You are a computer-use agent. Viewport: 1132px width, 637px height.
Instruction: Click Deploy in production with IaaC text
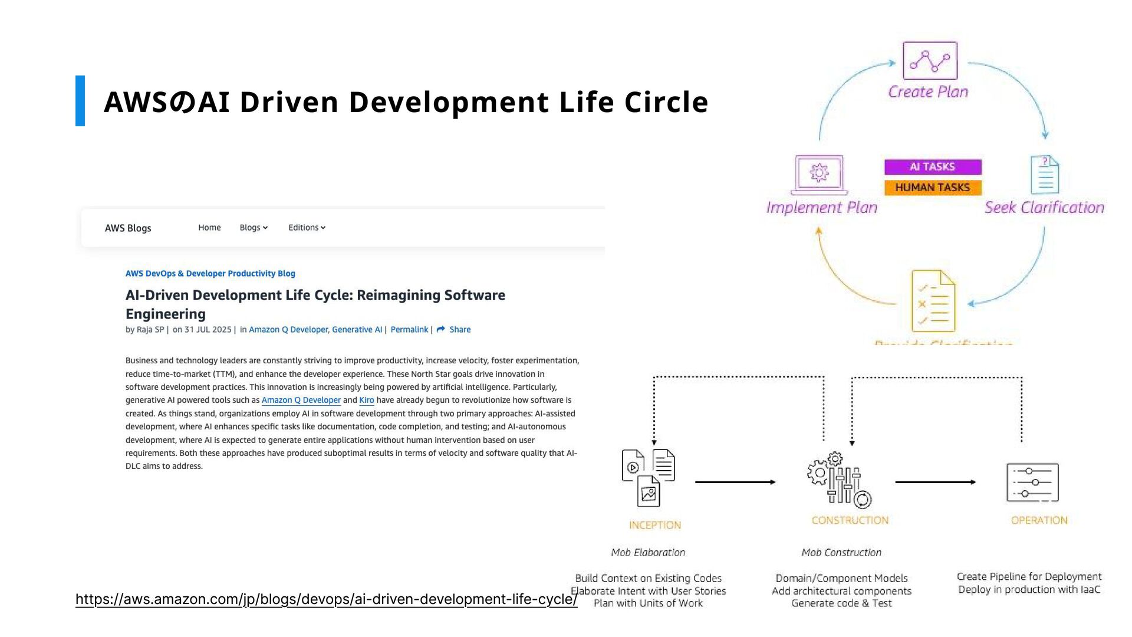click(1029, 590)
